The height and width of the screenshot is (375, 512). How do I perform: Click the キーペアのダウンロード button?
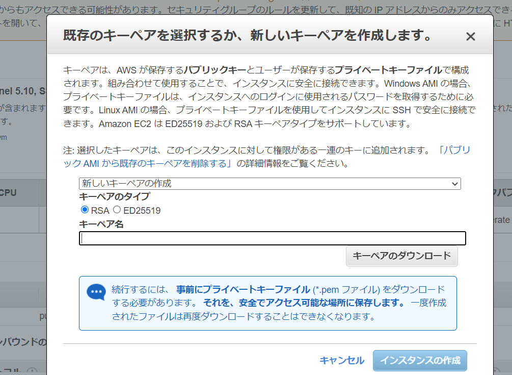click(401, 256)
